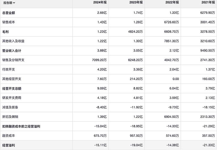Click the 销售成本 row label
The height and width of the screenshot is (150, 217).
click(x=9, y=22)
